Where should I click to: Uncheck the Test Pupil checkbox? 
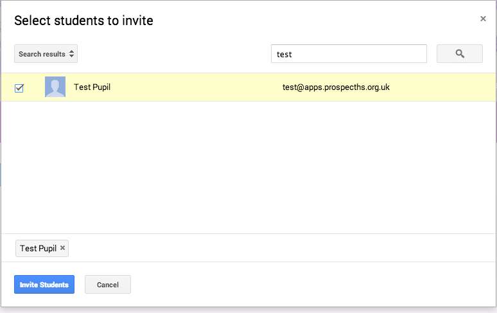(x=19, y=88)
